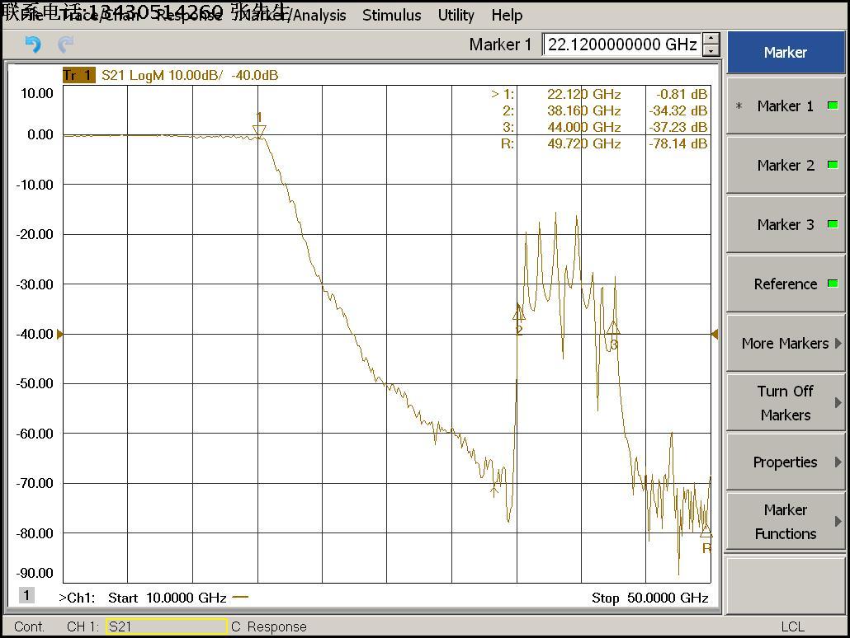Click the left reference level triangle indicator
The width and height of the screenshot is (850, 638).
click(x=59, y=334)
